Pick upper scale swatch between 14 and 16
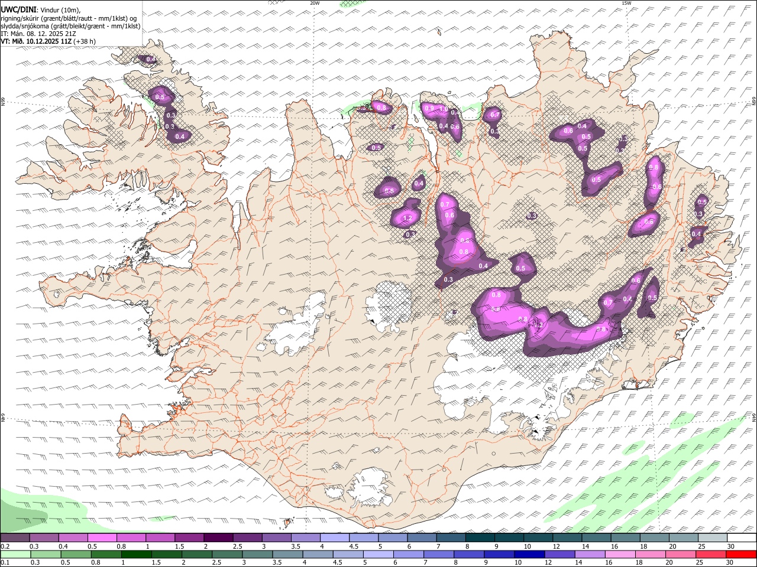This screenshot has width=757, height=567. (596, 537)
